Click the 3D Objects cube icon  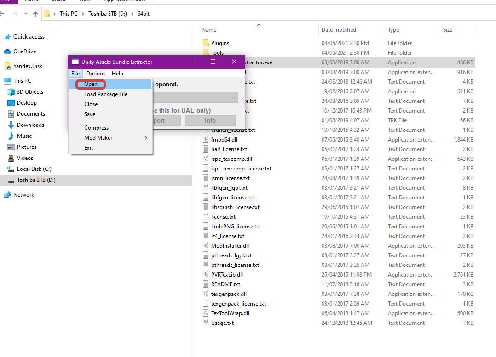[x=11, y=92]
